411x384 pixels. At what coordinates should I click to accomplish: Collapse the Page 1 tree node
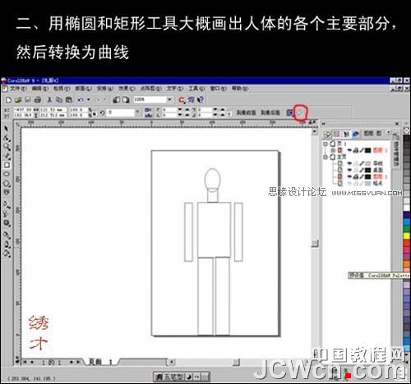[326, 144]
